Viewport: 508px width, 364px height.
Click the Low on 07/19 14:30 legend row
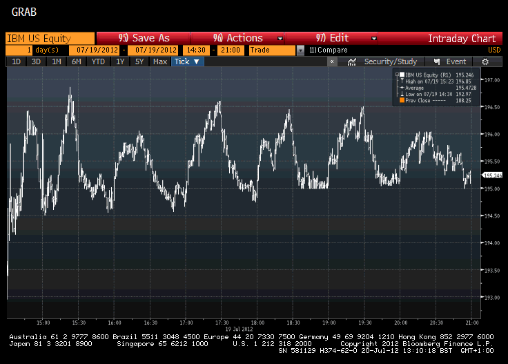(436, 94)
